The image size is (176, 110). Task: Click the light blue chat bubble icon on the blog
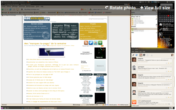[x=96, y=43]
